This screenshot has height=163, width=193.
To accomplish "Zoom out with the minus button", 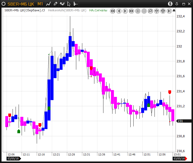I will [144, 11].
